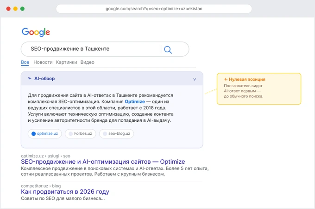Open the Видео tab
Image resolution: width=315 pixels, height=209 pixels.
click(88, 62)
